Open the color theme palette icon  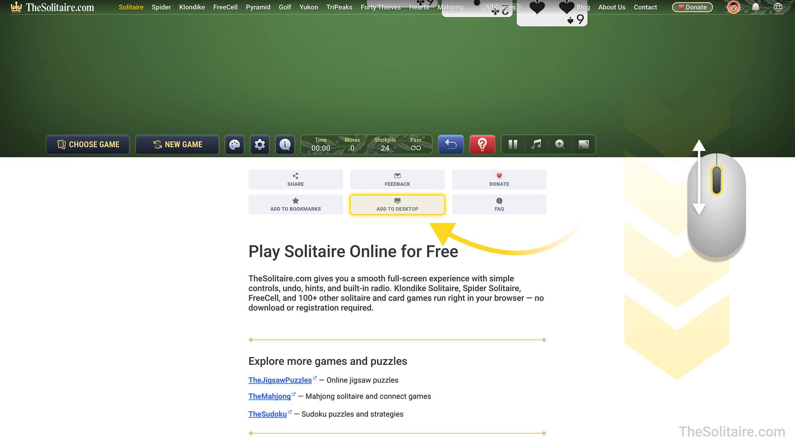coord(235,145)
